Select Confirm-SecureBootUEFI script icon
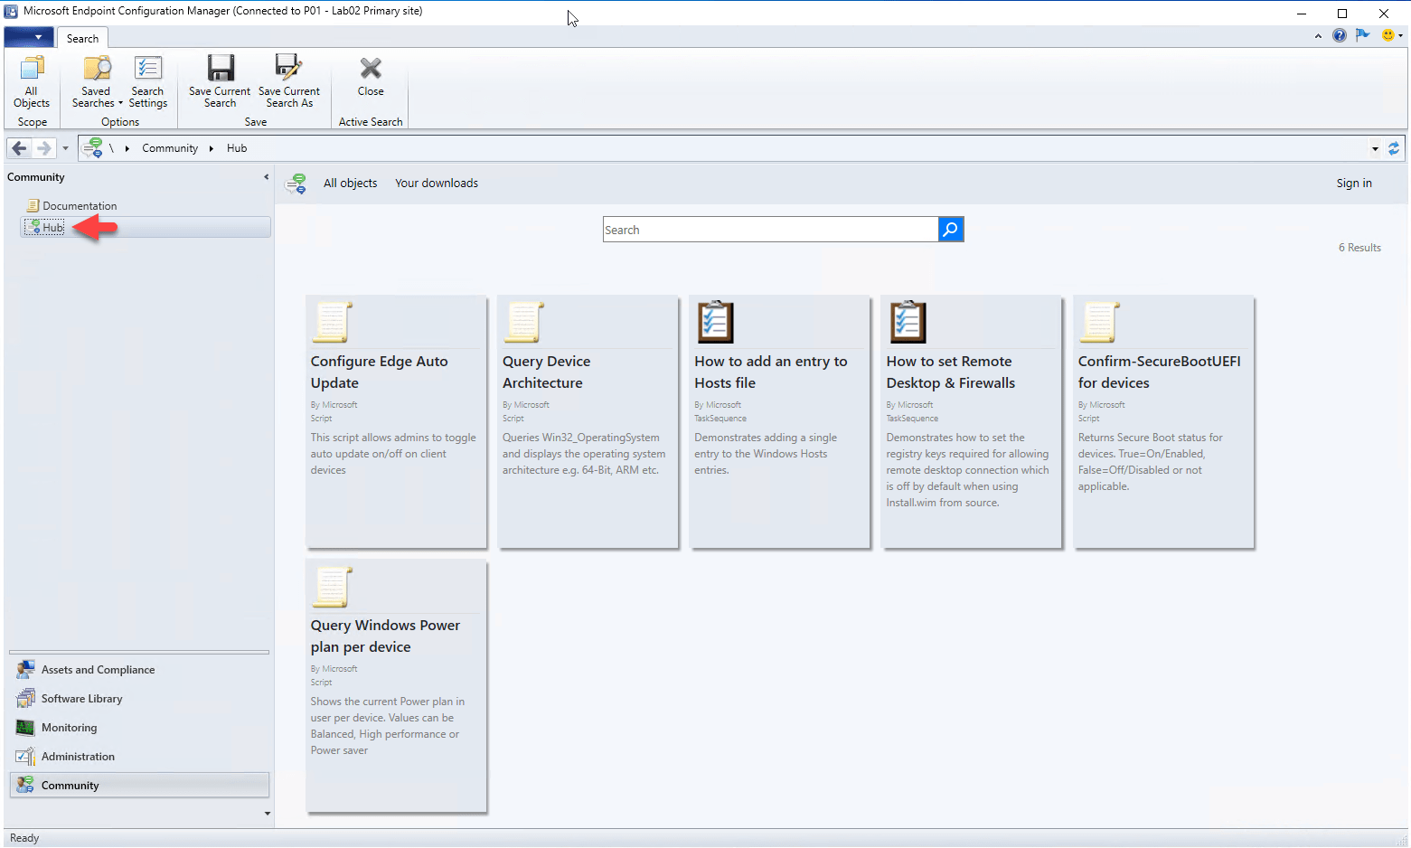This screenshot has height=848, width=1411. tap(1099, 322)
